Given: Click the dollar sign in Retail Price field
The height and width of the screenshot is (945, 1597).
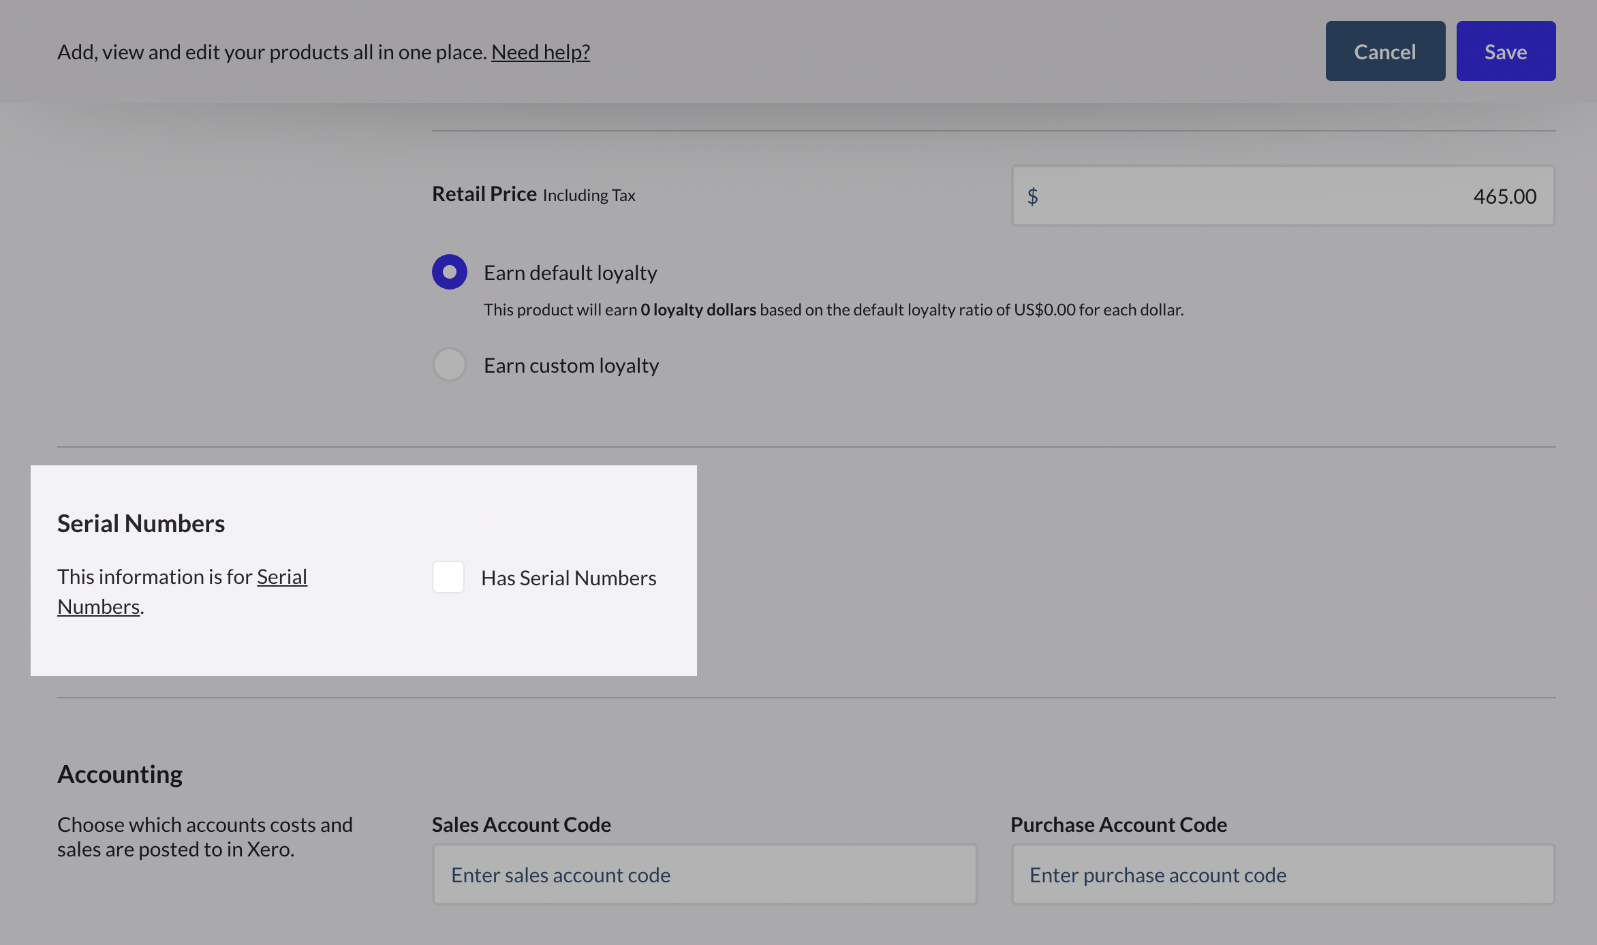Looking at the screenshot, I should [1033, 196].
